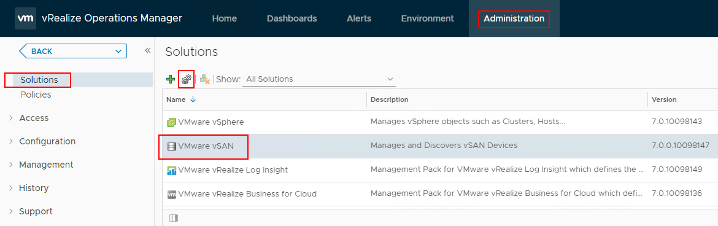Open Policies in the left navigation
The image size is (718, 226).
(x=36, y=95)
